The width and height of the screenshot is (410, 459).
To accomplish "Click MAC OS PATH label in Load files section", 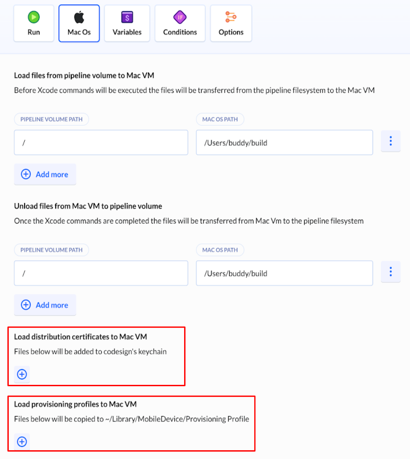I will point(220,119).
